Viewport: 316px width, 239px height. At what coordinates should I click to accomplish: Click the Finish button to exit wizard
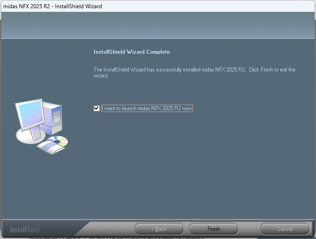[214, 229]
